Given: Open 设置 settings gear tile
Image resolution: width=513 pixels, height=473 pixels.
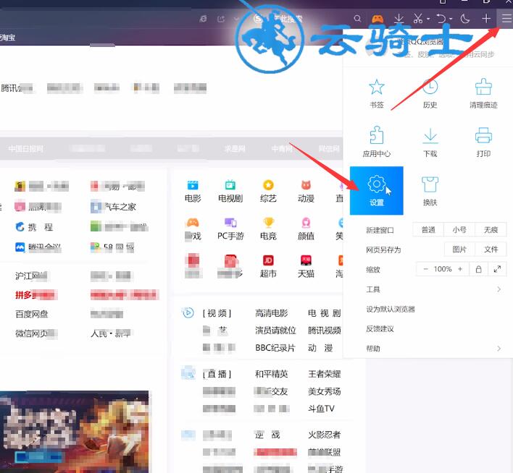Looking at the screenshot, I should click(x=377, y=190).
